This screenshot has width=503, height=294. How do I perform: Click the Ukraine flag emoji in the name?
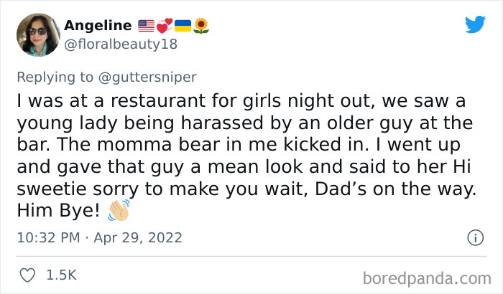(x=182, y=26)
